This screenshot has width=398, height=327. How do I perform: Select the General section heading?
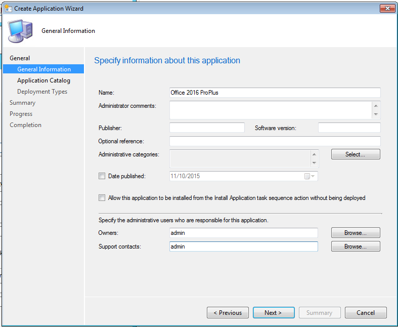[20, 58]
